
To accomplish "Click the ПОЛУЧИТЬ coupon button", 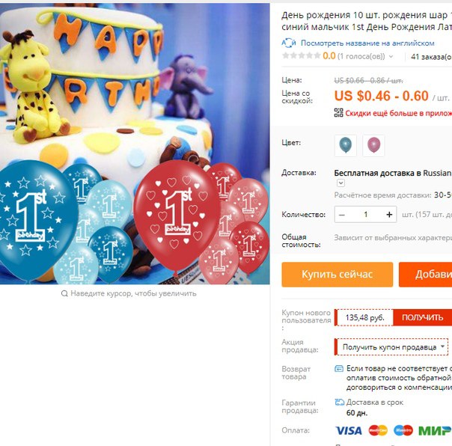I will tap(422, 317).
